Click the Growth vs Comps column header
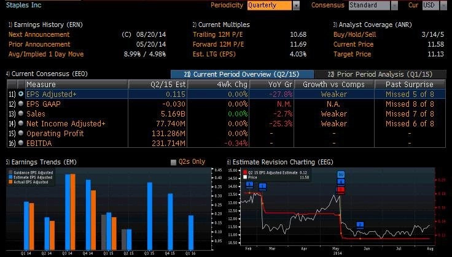The image size is (452, 257). [x=334, y=84]
